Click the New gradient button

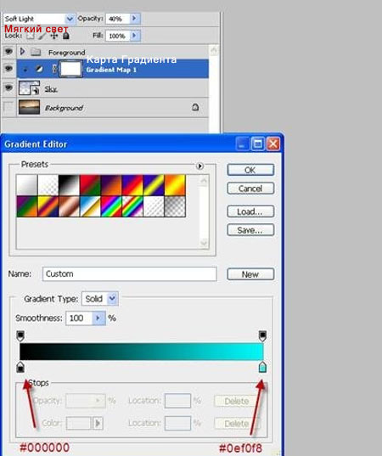[x=250, y=274]
